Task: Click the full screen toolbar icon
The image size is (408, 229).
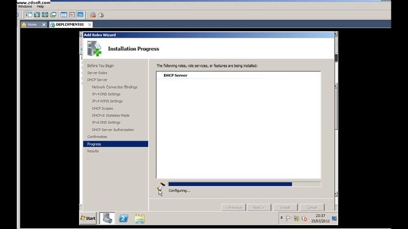Action: pyautogui.click(x=37, y=15)
